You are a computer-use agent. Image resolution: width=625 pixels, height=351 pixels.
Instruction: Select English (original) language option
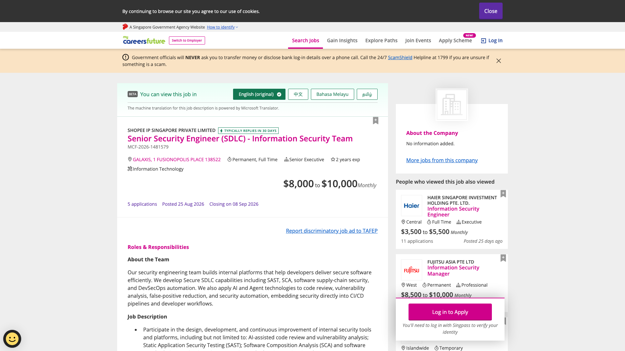pos(259,94)
